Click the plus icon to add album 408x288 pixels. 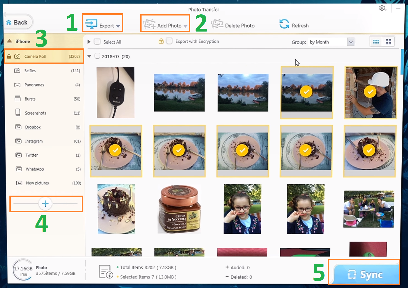[45, 204]
